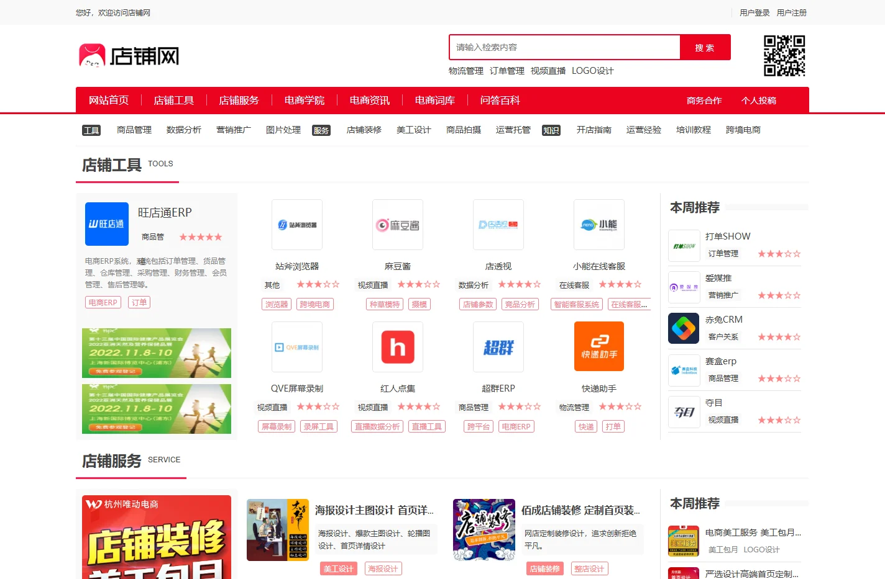Click the 杭州唯动电商 店铺装修 banner
Image resolution: width=885 pixels, height=579 pixels.
157,537
